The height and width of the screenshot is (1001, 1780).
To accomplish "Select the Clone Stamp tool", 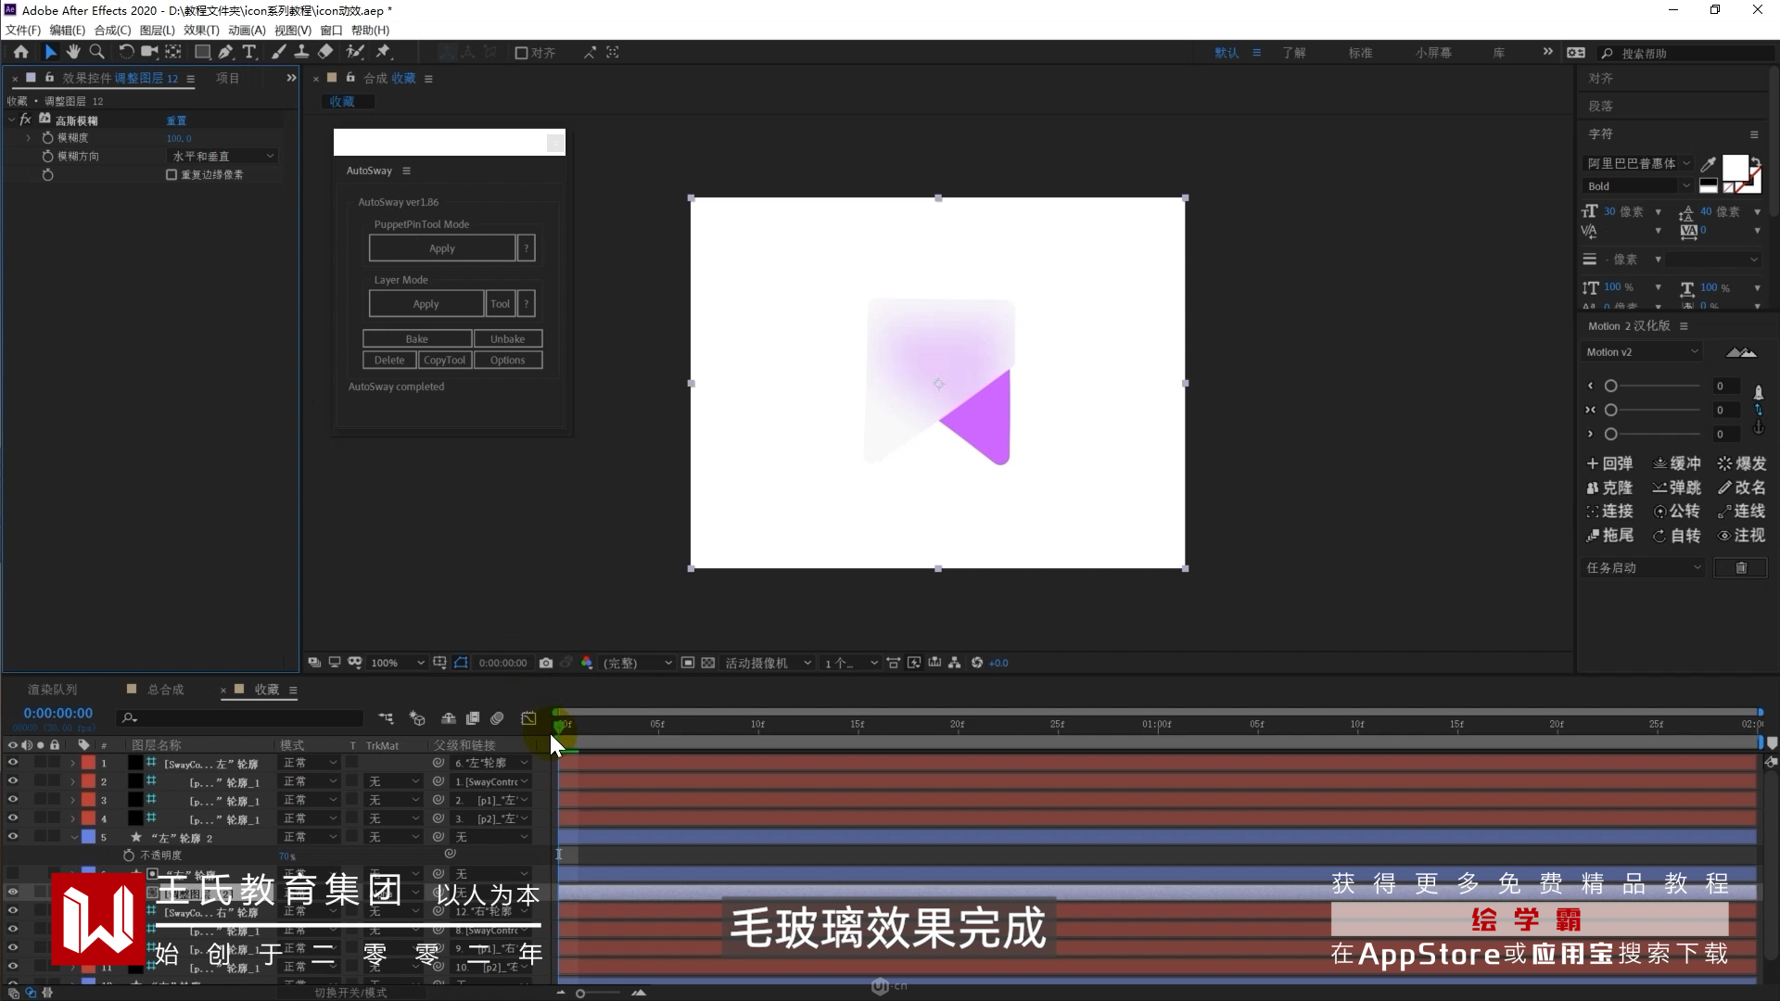I will pyautogui.click(x=302, y=53).
